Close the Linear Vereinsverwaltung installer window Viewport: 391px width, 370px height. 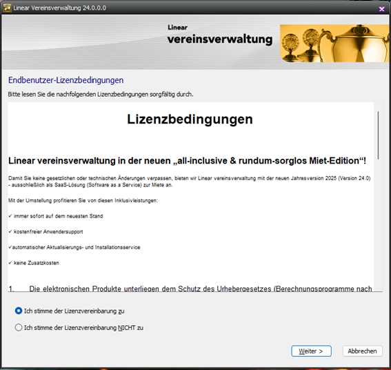click(x=381, y=9)
